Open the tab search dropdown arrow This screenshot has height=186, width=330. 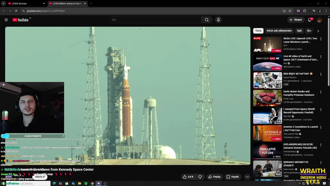coord(3,4)
